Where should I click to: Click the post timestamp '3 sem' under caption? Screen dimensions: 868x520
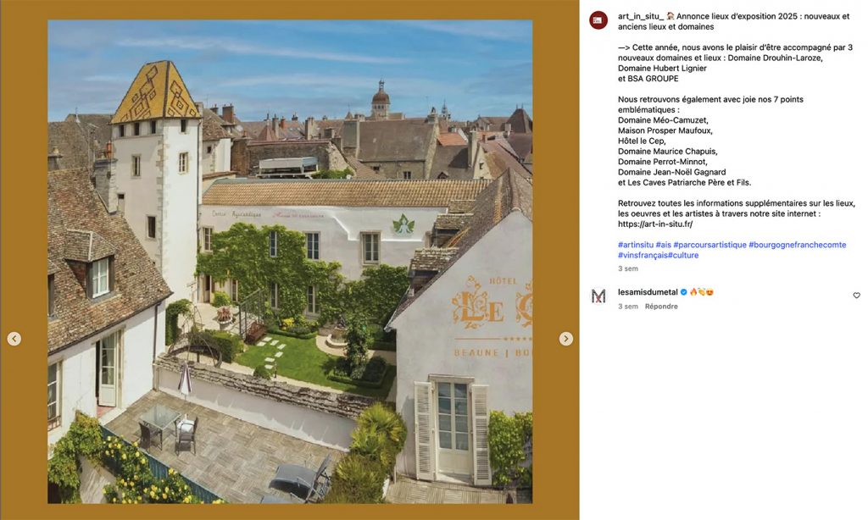pos(628,268)
